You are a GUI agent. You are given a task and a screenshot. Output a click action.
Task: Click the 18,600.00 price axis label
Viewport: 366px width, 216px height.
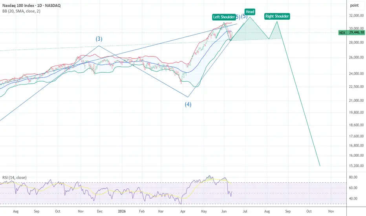356,125
